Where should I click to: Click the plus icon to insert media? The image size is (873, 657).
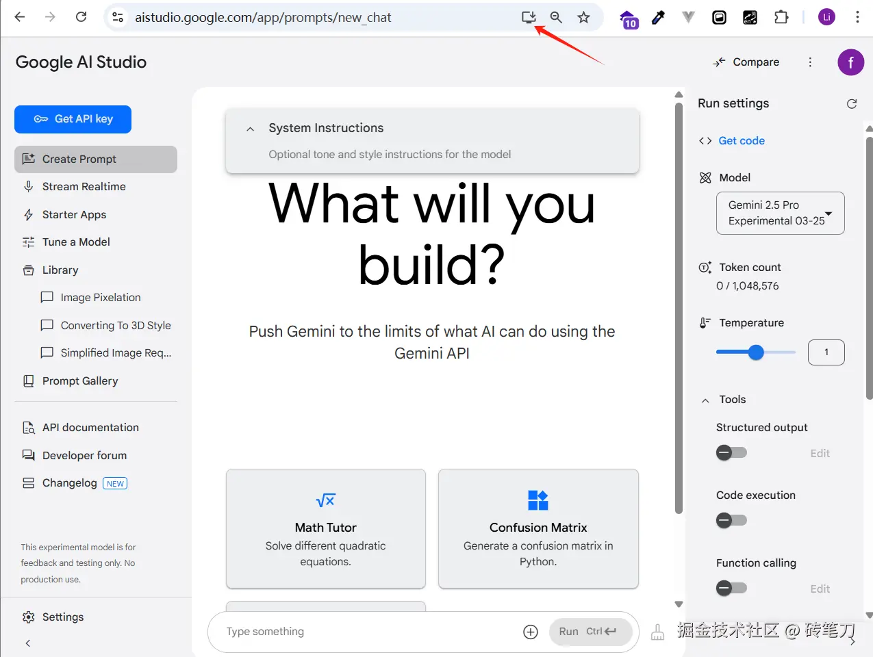point(531,632)
